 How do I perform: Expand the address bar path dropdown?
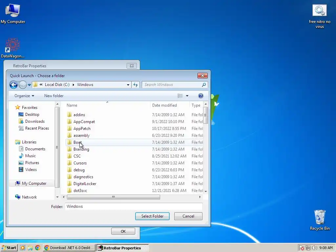tap(128, 85)
